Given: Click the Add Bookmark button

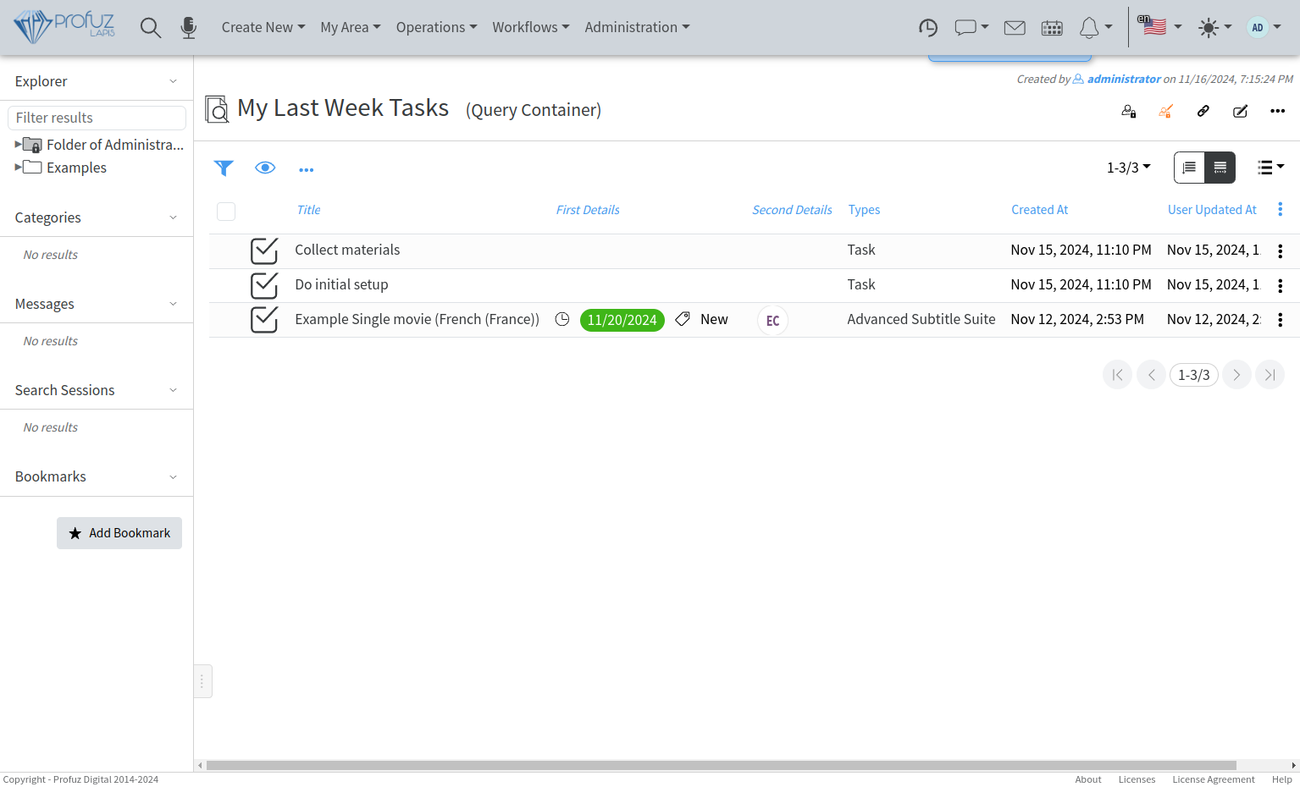Looking at the screenshot, I should pyautogui.click(x=119, y=533).
